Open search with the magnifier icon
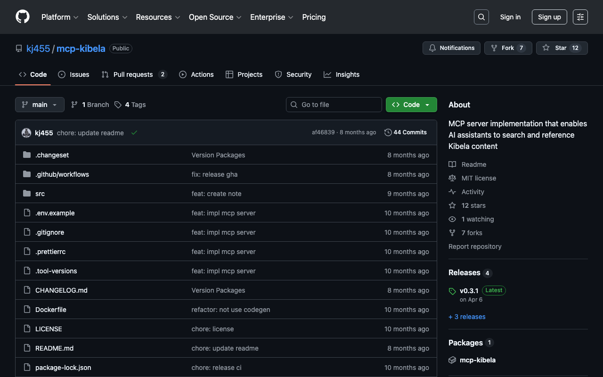 [481, 17]
